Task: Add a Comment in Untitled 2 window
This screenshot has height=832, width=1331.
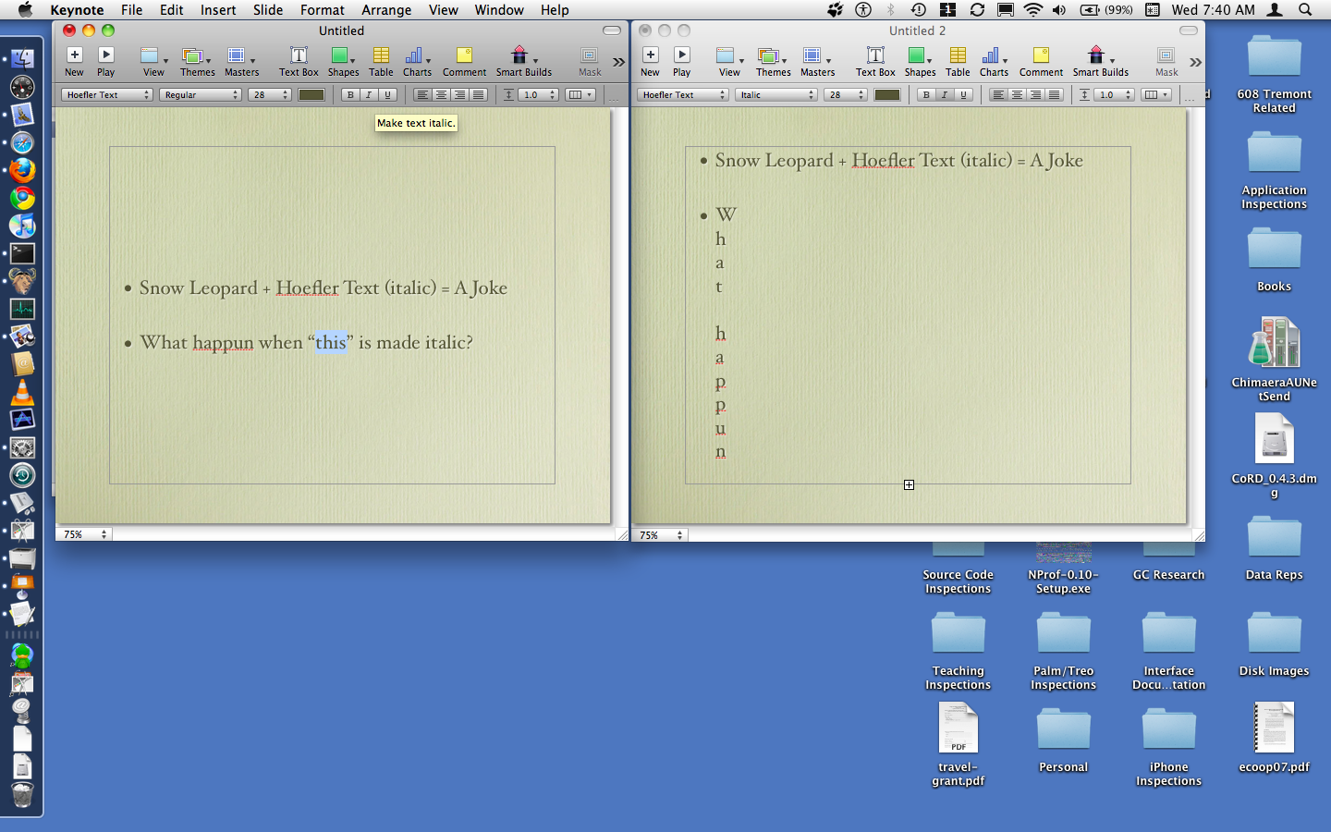Action: point(1041,61)
